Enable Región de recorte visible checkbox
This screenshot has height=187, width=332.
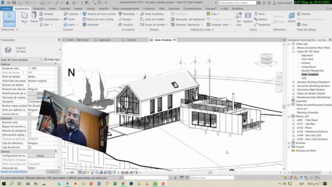click(x=30, y=127)
